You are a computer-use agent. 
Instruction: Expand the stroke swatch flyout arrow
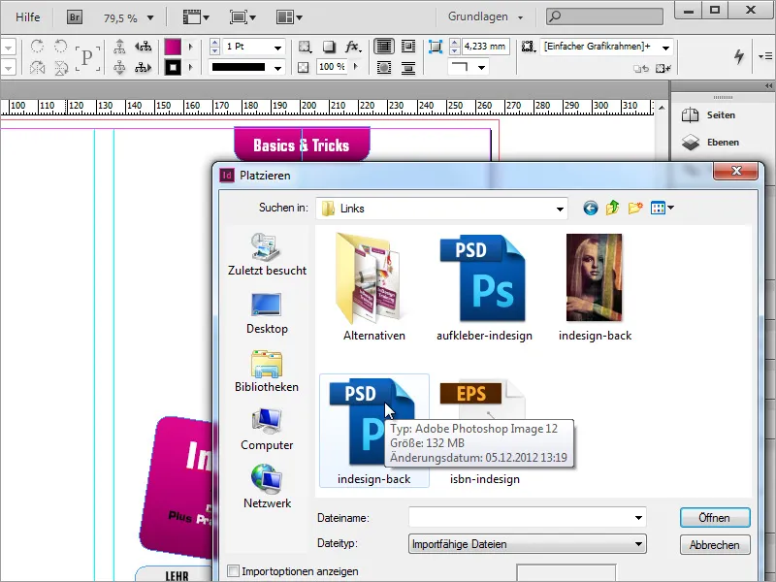(x=190, y=67)
